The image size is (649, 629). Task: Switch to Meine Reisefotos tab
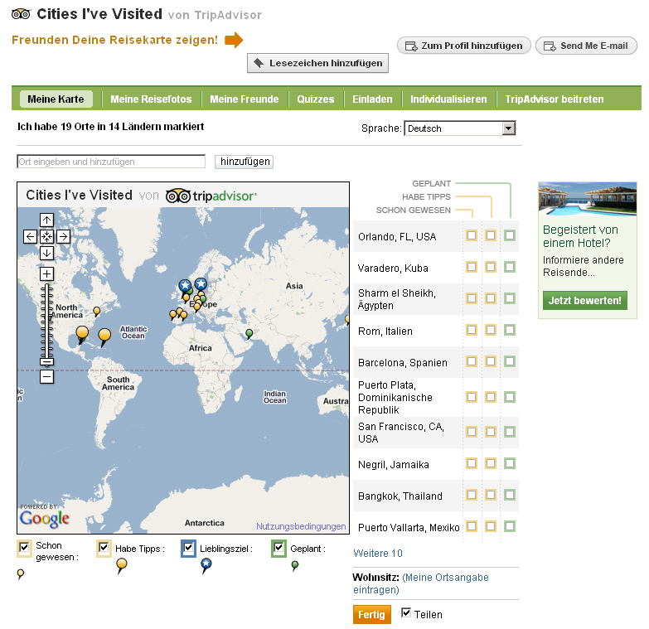151,99
